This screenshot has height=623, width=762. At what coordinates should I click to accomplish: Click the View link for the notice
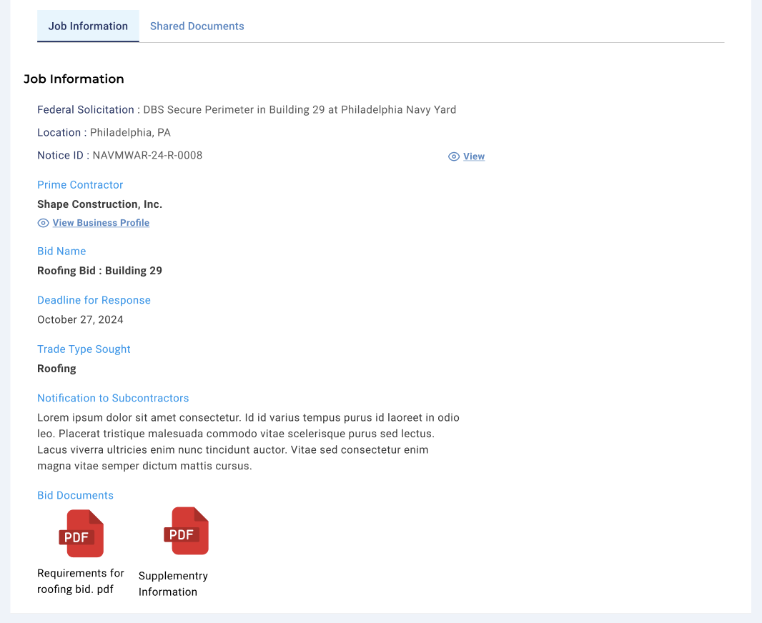473,156
